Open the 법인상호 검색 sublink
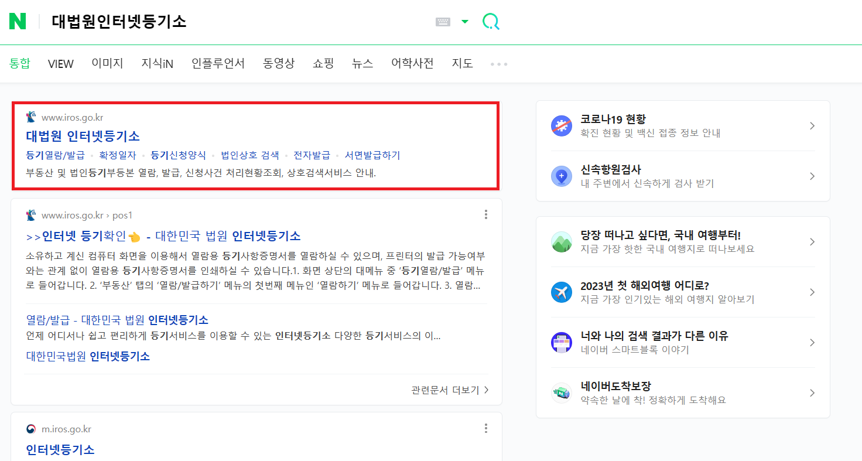Viewport: 862px width, 461px height. [250, 155]
